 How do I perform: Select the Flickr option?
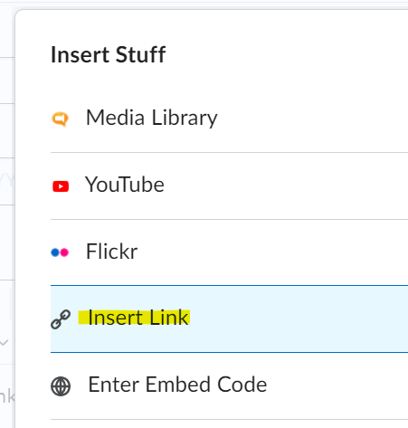click(x=229, y=252)
